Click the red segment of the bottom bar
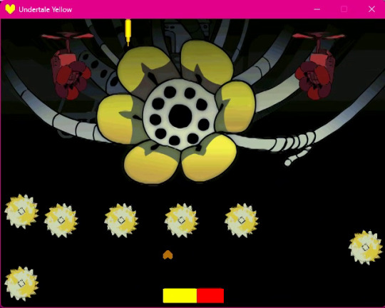 click(210, 295)
